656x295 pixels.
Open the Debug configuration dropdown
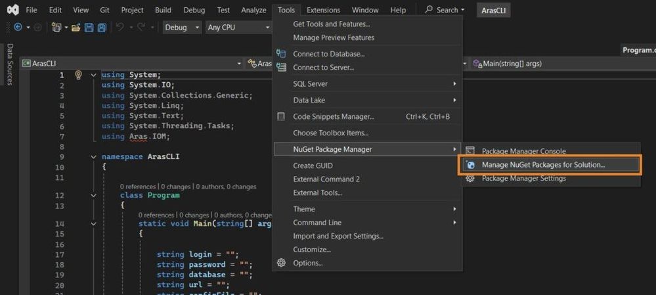(x=182, y=28)
